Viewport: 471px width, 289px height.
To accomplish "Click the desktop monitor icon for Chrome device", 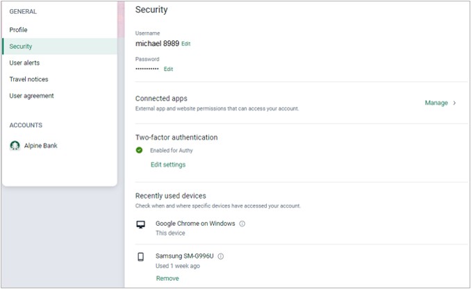I will coord(140,224).
